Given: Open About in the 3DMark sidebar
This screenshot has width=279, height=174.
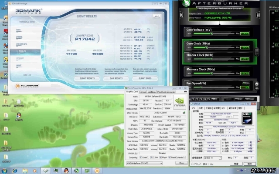Looking at the screenshot, I should [19, 66].
